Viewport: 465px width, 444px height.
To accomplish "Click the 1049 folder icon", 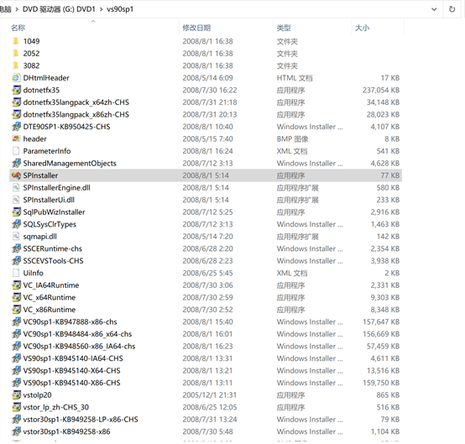I will (x=16, y=41).
